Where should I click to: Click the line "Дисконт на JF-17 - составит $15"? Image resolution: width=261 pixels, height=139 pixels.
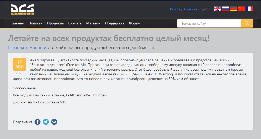[39, 102]
